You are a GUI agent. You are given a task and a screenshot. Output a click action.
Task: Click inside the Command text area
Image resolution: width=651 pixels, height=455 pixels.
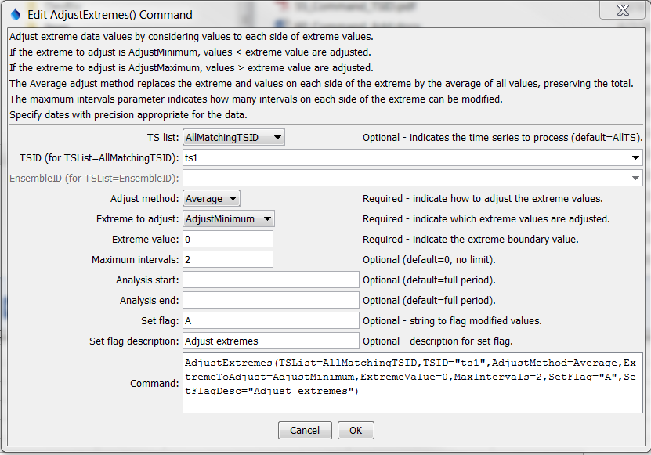pyautogui.click(x=411, y=384)
